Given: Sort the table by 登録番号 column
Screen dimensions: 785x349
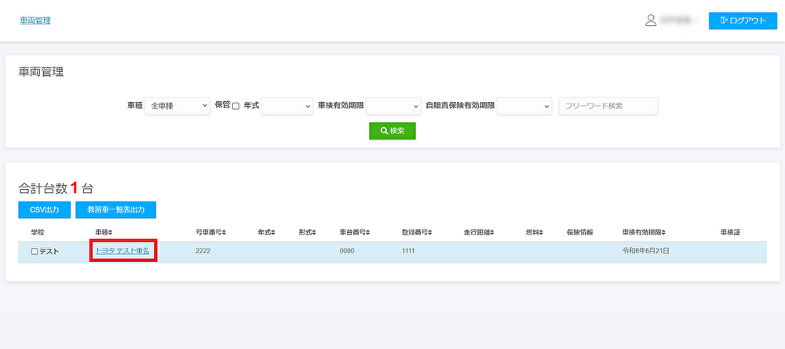Looking at the screenshot, I should (x=417, y=232).
